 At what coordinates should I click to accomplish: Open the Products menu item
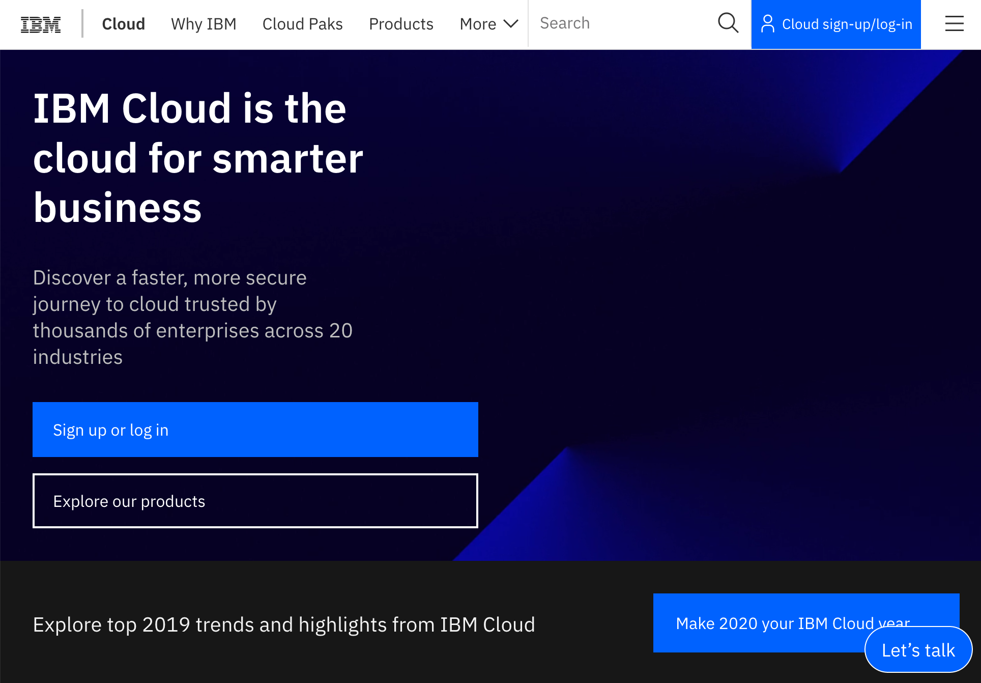pyautogui.click(x=401, y=24)
